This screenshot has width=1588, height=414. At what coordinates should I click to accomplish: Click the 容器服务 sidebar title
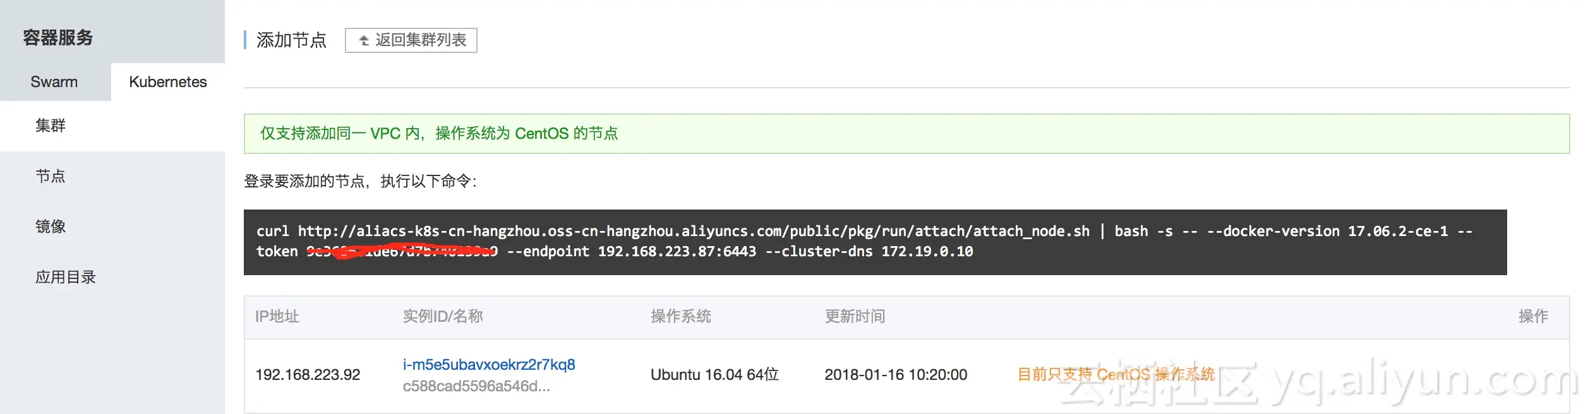[58, 38]
